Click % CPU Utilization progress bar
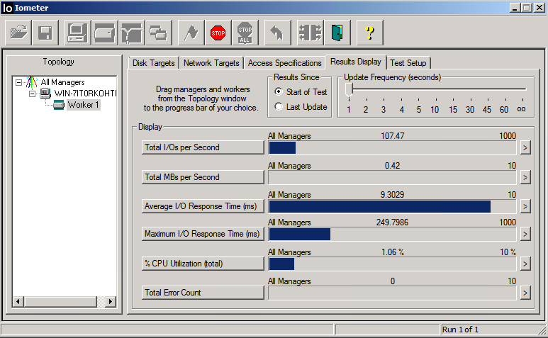548x338 pixels. (392, 264)
